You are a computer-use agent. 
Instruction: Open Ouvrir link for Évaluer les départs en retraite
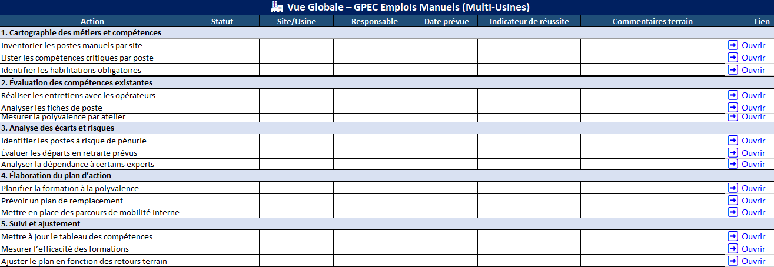click(x=753, y=153)
